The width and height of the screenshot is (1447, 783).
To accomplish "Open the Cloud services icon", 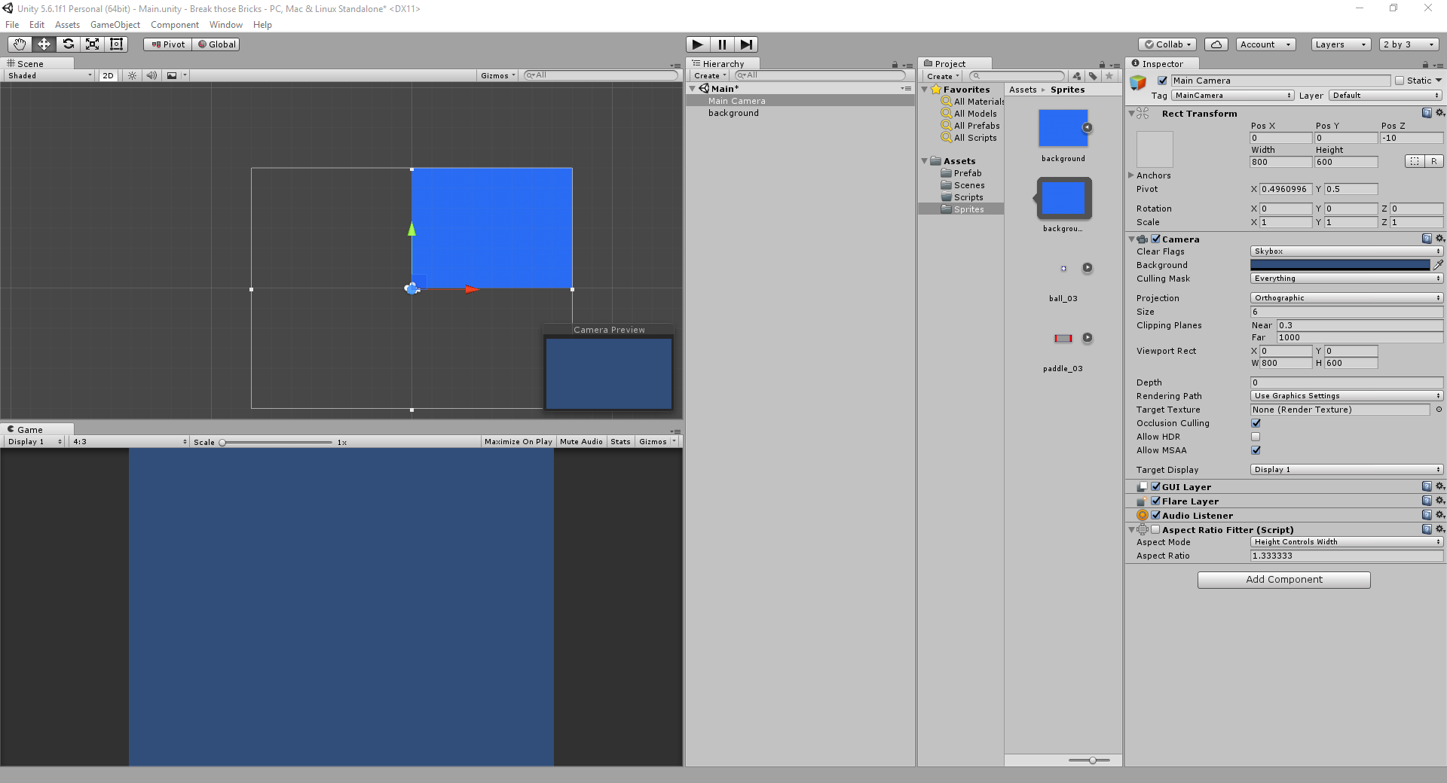I will click(1216, 44).
